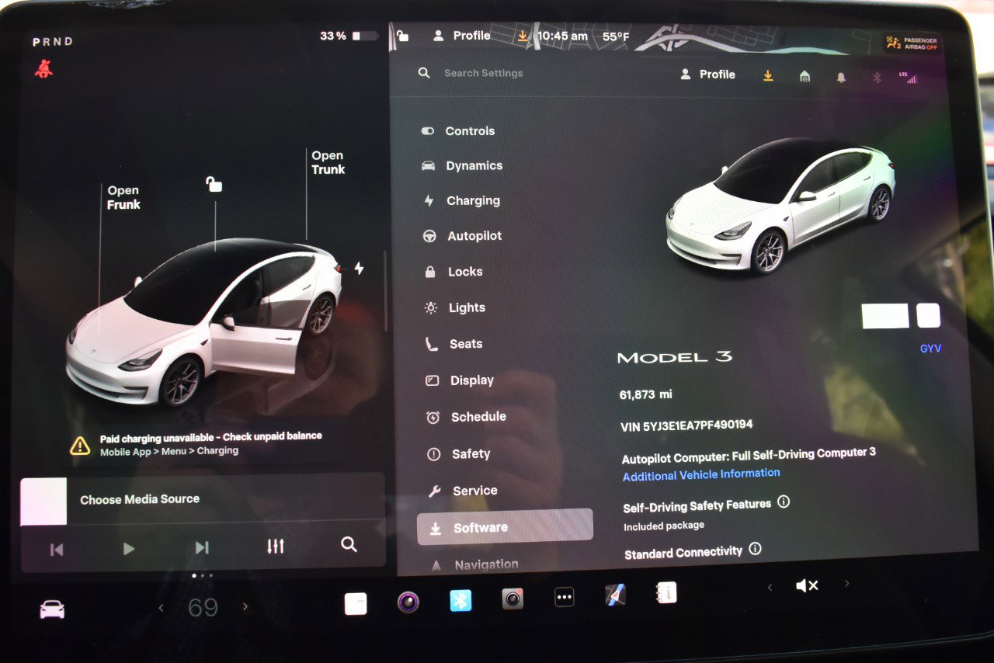The image size is (994, 663).
Task: Open the Display settings menu
Action: (x=461, y=380)
